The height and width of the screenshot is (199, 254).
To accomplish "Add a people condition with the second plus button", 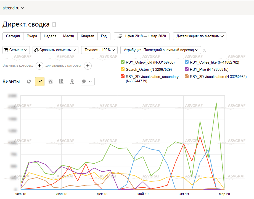I will pos(88,66).
